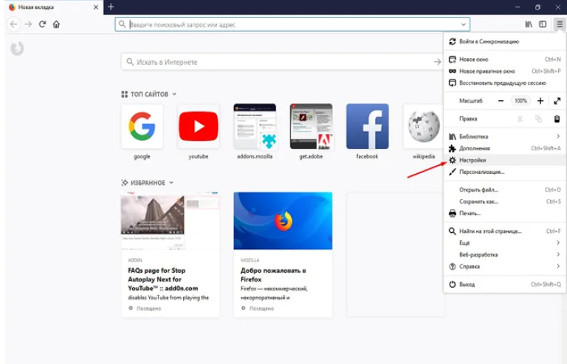
Task: Open Дополнения from the menu
Action: coord(505,148)
